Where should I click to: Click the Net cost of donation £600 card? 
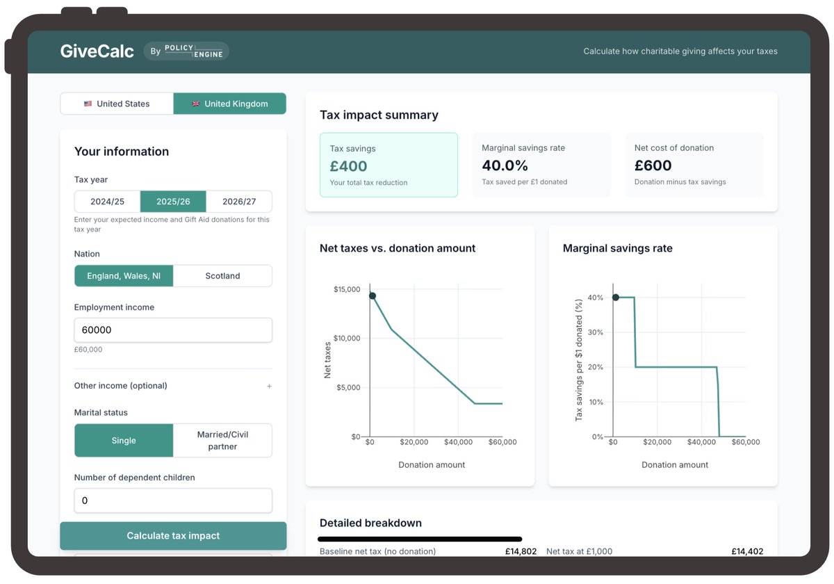pos(694,165)
